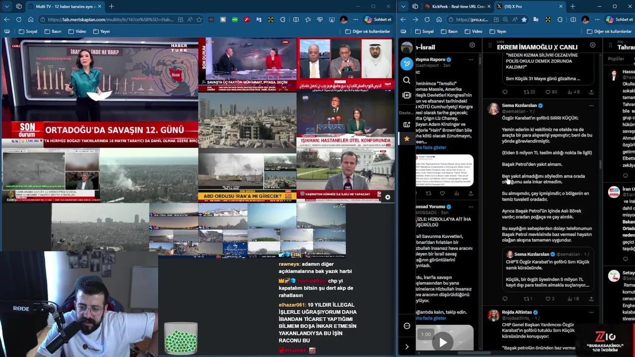Open X Pro account avatar
This screenshot has width=635, height=357.
click(407, 47)
